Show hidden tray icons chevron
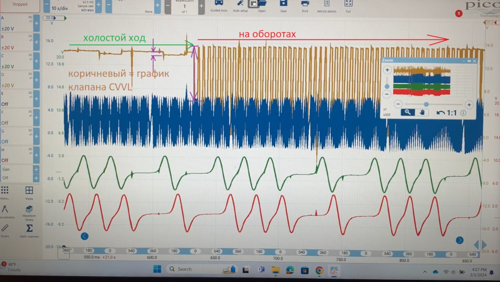Viewport: 500px width, 282px height. pos(425,272)
